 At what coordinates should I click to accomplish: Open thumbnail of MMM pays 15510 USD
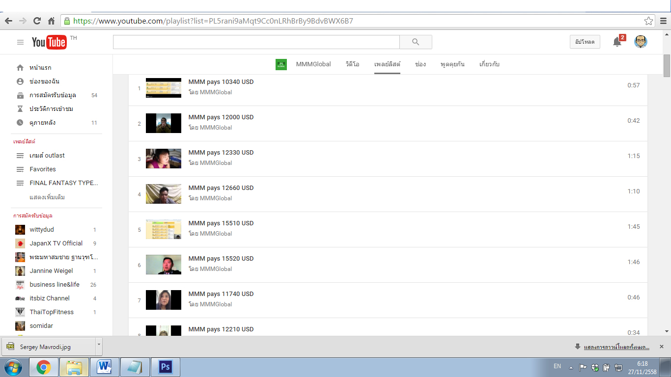point(164,229)
